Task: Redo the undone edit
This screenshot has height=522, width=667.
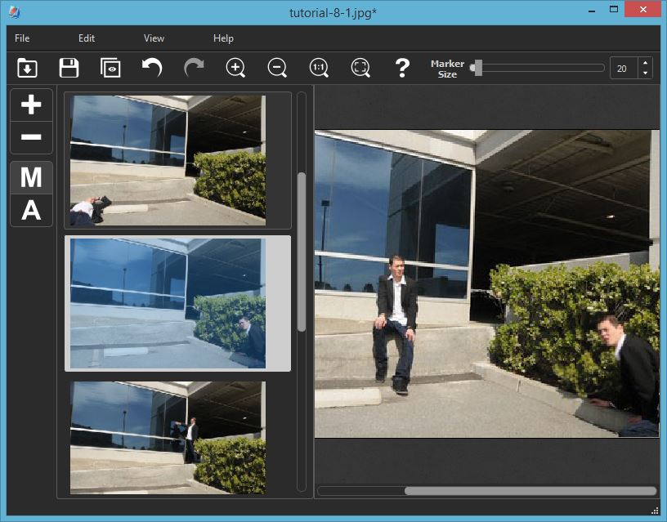Action: (194, 68)
